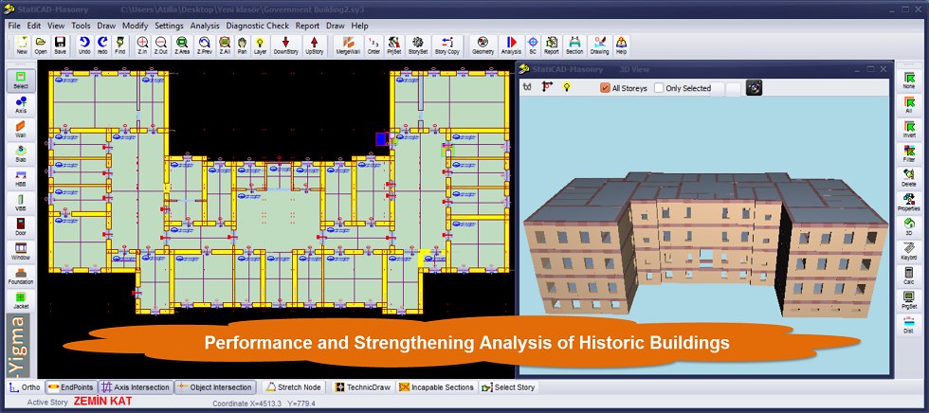Pick the Window tool from sidebar
929x413 pixels.
click(x=20, y=252)
